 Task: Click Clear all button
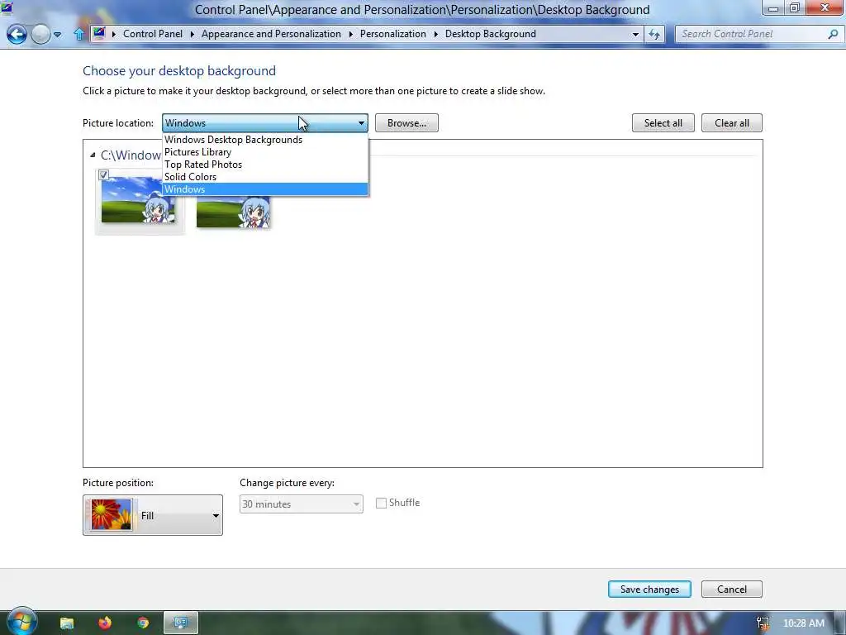click(732, 123)
